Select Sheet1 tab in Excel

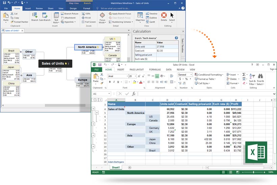click(116, 167)
